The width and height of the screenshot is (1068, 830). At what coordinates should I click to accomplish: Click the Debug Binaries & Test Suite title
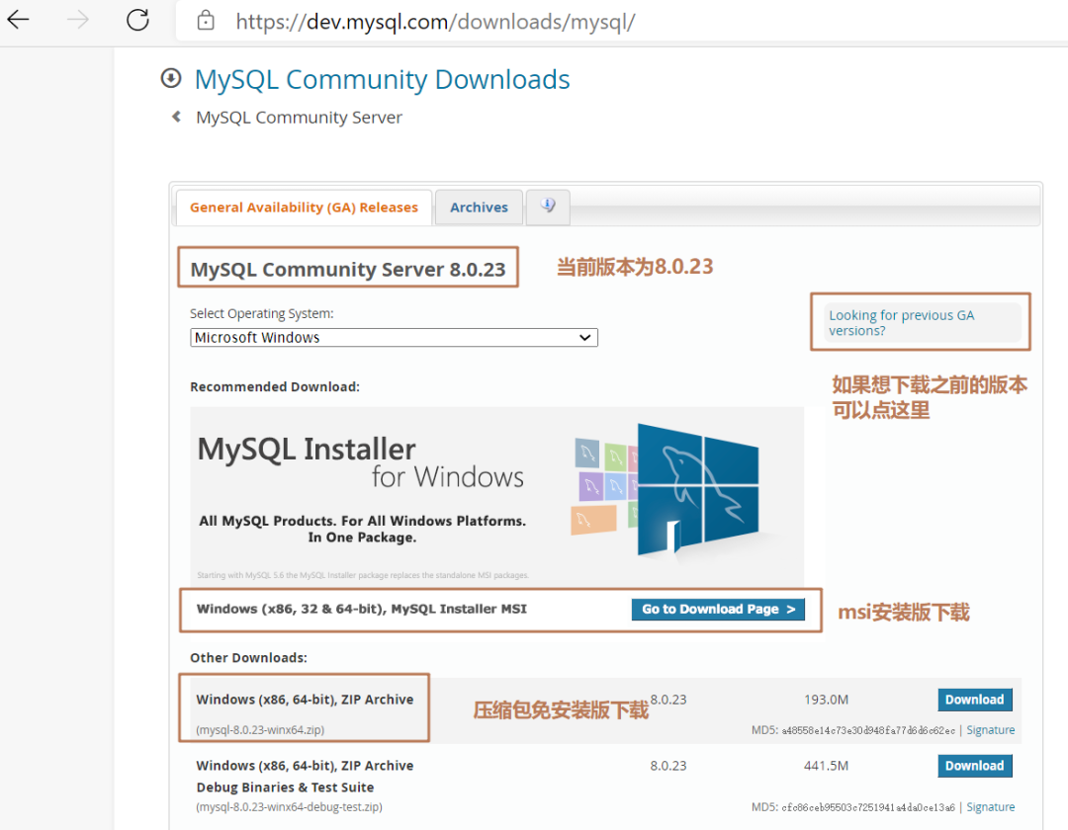click(x=285, y=788)
